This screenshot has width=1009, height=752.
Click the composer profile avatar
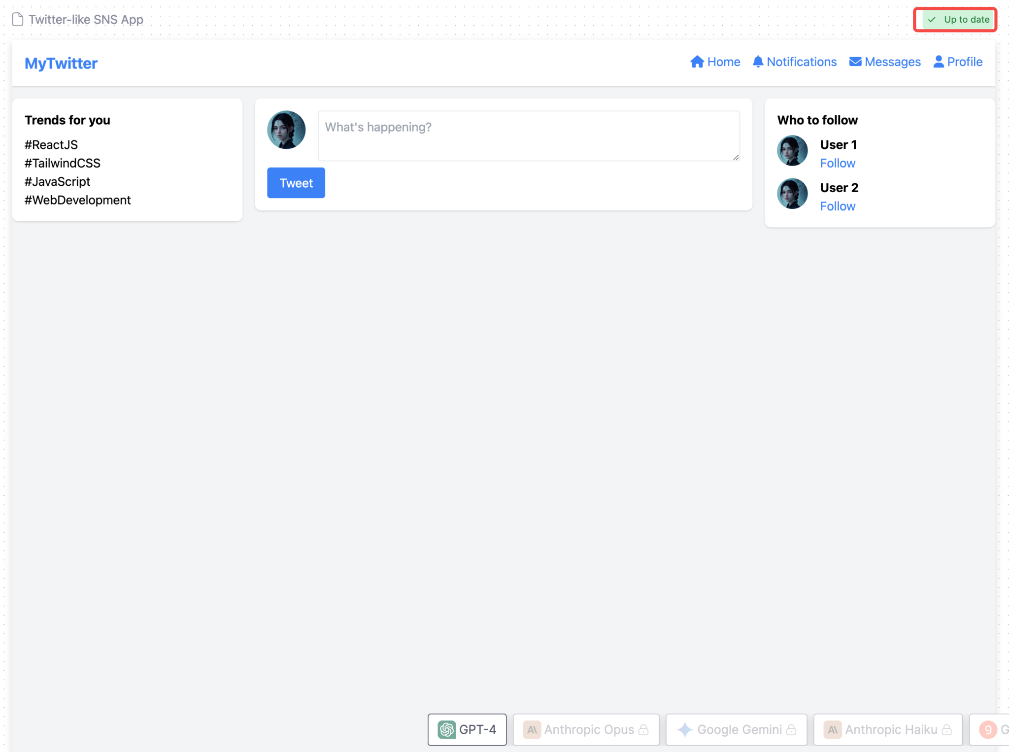tap(286, 130)
